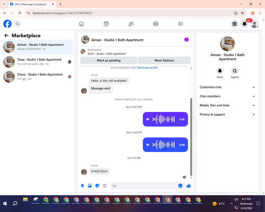Open the View buyer profile link
The width and height of the screenshot is (265, 212).
[147, 68]
